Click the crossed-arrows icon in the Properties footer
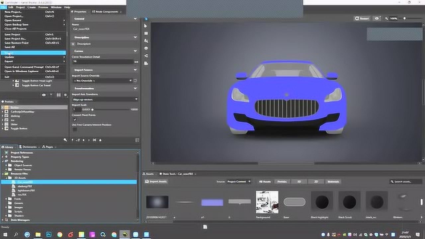The image size is (425, 239). coord(94,140)
